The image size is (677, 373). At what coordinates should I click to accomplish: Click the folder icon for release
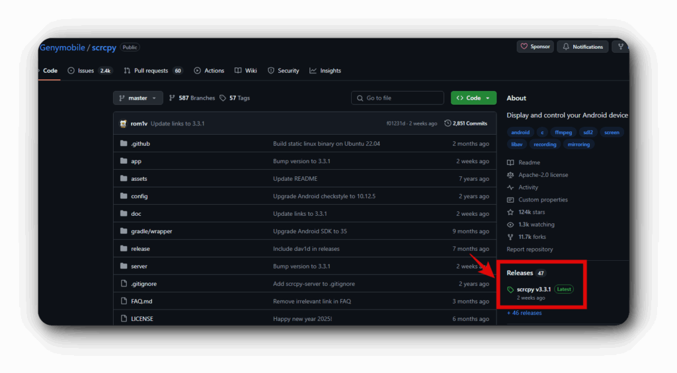click(x=124, y=248)
